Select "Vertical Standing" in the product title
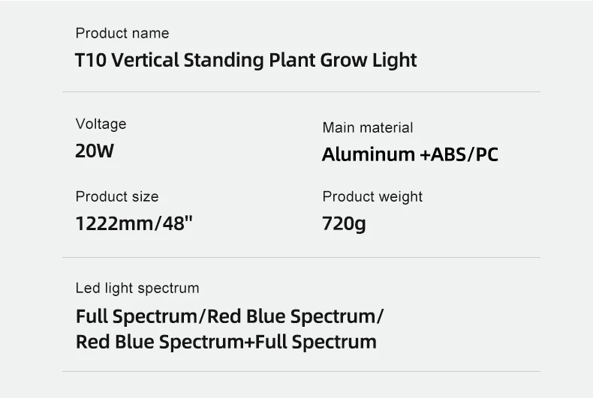This screenshot has width=593, height=398. coord(186,61)
